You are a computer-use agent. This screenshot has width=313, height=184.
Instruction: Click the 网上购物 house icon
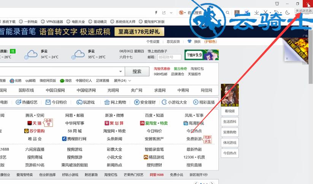pyautogui.click(x=107, y=102)
